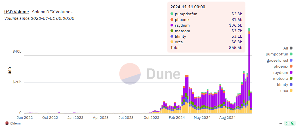This screenshot has width=299, height=129.
Task: Click the gray All legend color swatch
Action: point(291,48)
